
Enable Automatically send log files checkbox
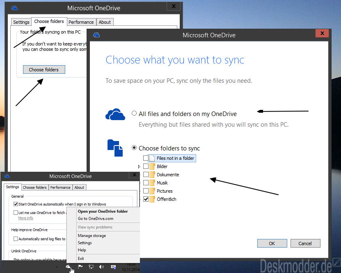pos(16,239)
